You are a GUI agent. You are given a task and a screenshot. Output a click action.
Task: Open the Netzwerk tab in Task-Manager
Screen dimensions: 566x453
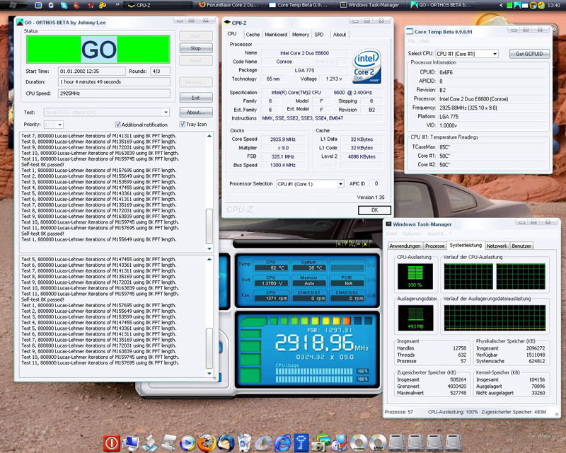[497, 246]
